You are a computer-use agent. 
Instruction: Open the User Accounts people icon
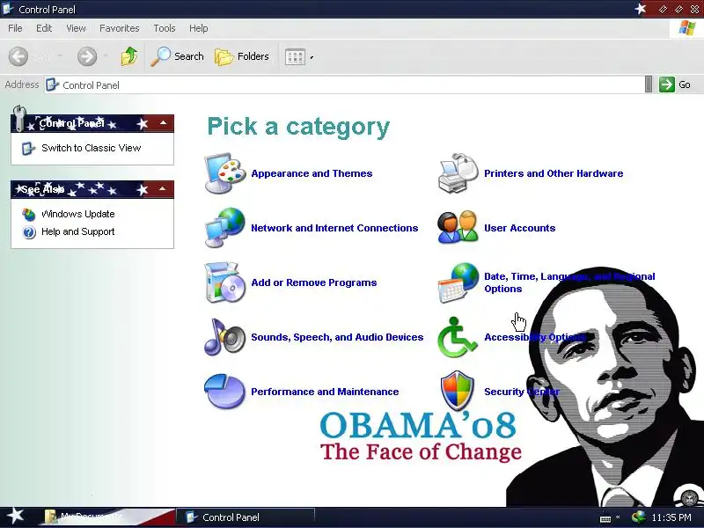[458, 227]
